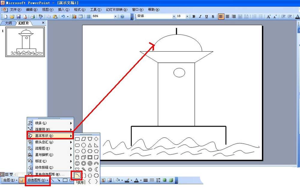Viewport: 300px width, 188px height.
Task: Pick the donut ring shape
Action: [x=84, y=163]
